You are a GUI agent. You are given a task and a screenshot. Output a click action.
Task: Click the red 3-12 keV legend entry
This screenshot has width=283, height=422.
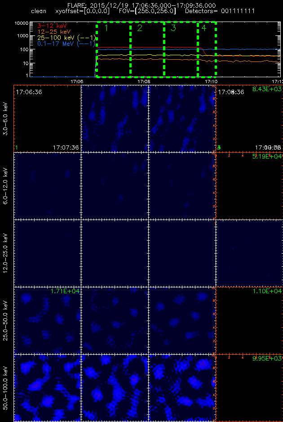[52, 26]
